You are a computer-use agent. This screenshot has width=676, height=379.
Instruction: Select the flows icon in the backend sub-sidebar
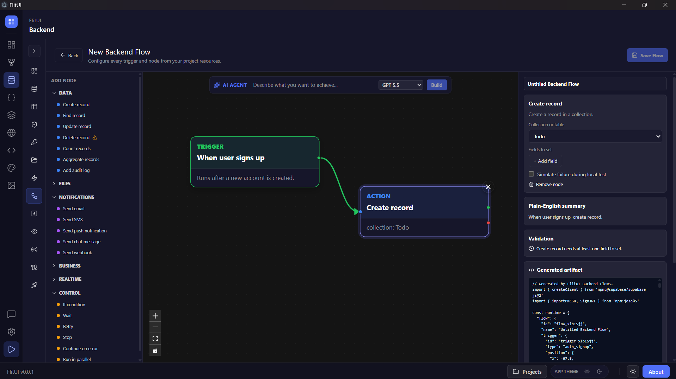click(34, 196)
